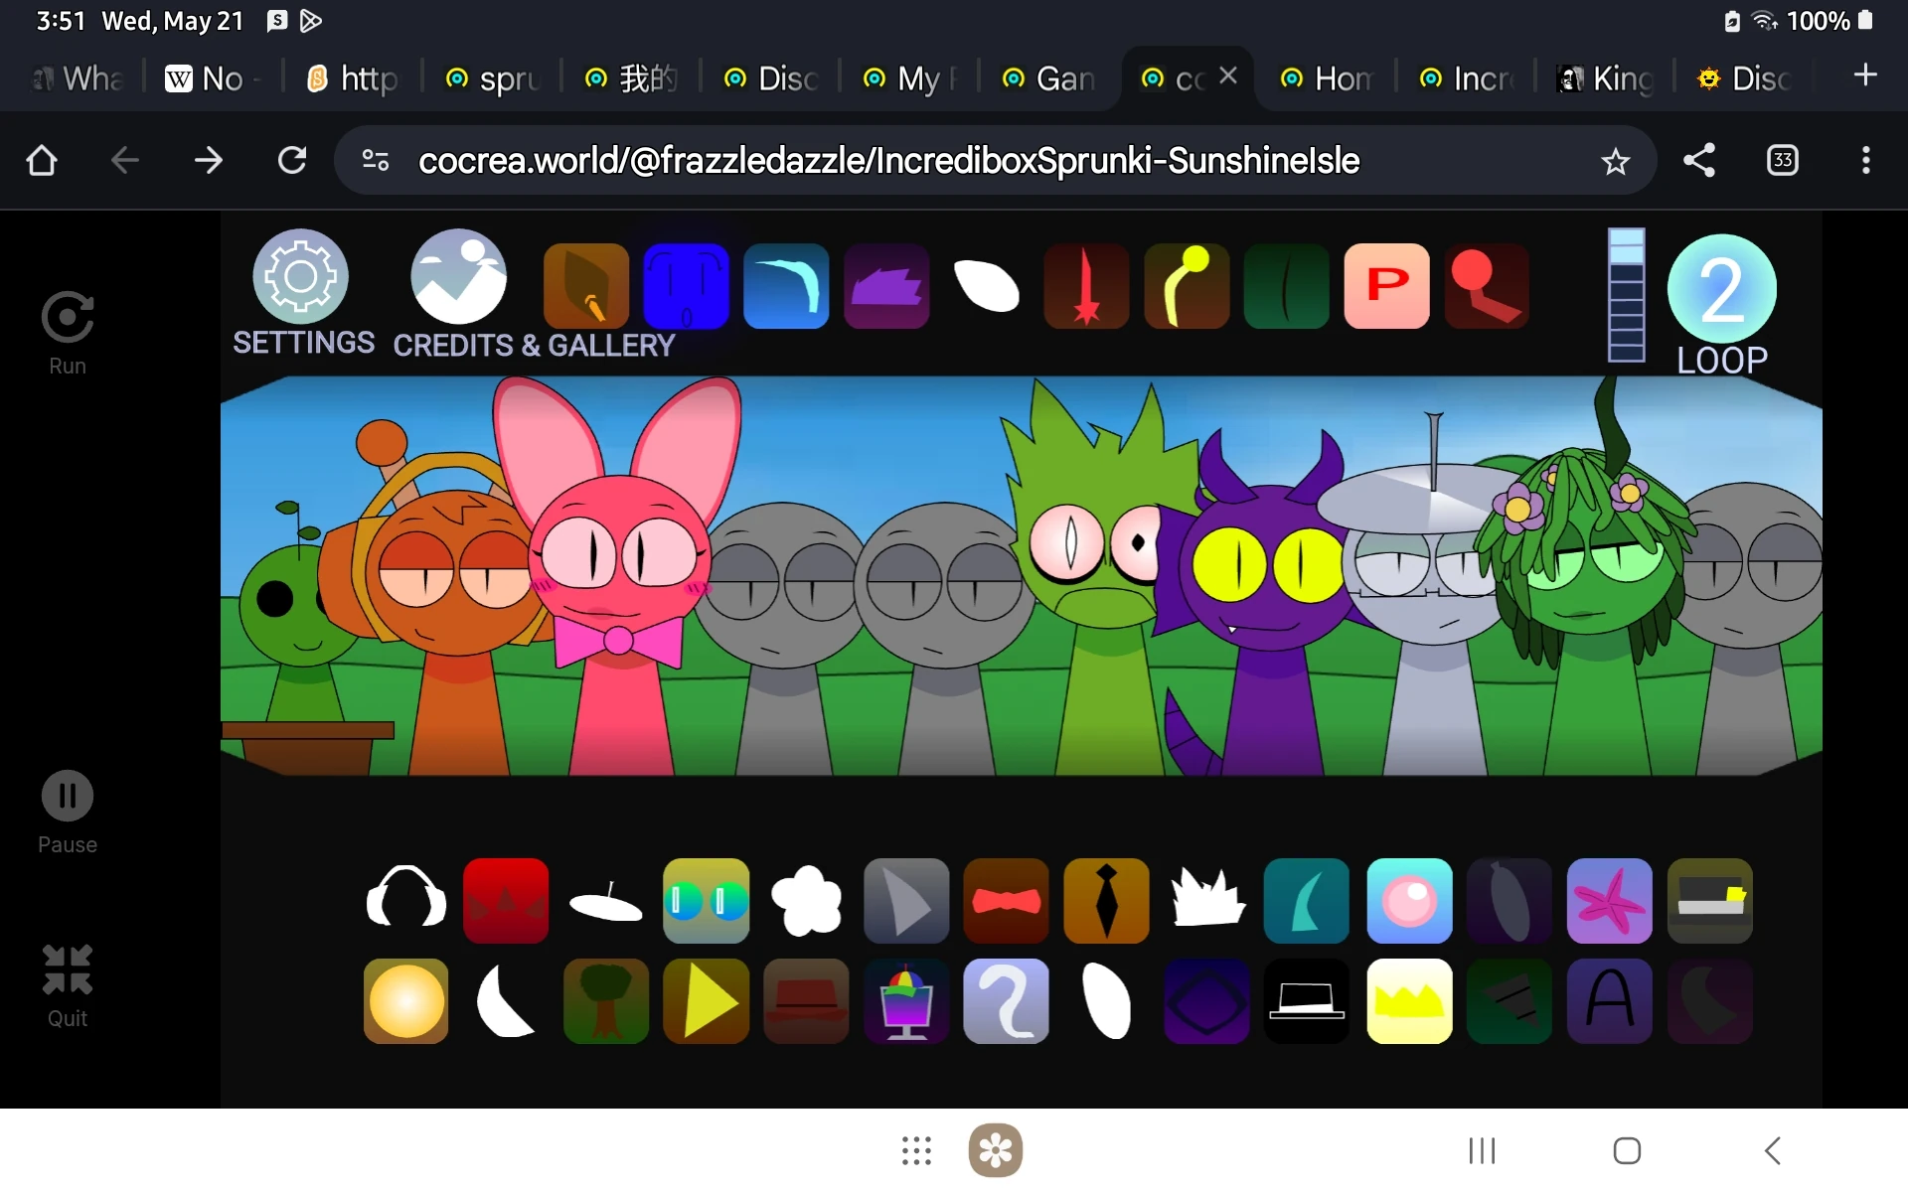Click the loop progress meter
Screen dimensions: 1908x1192
coord(1626,295)
